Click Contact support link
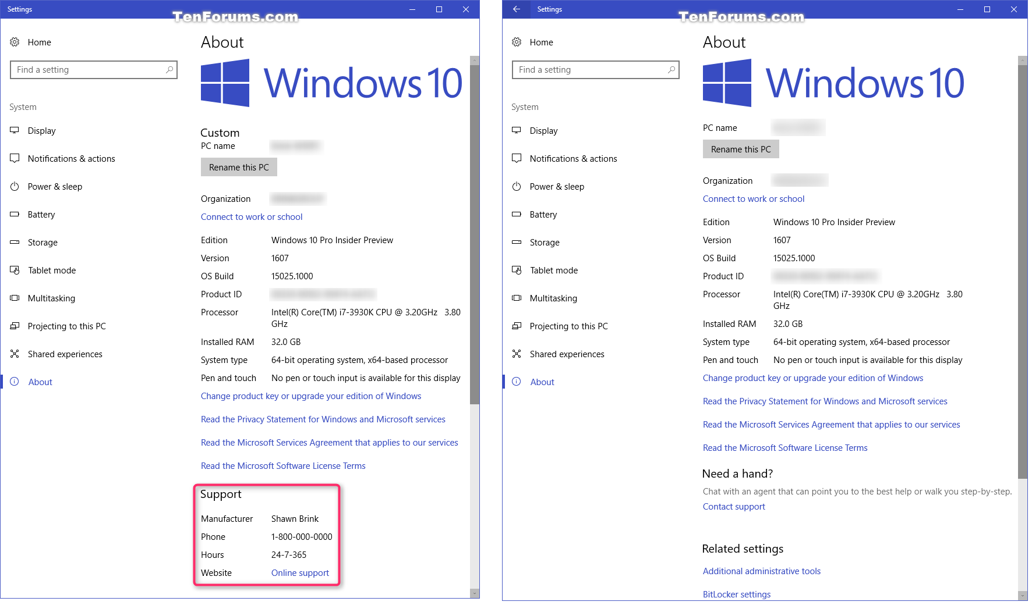The image size is (1032, 605). click(734, 507)
